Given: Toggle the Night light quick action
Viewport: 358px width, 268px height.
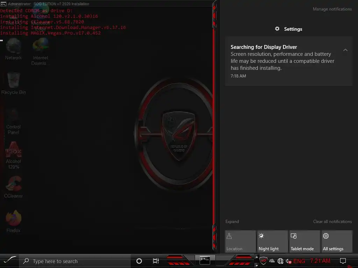Looking at the screenshot, I should 273,241.
